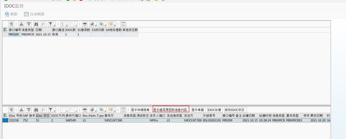Click layout chooser icon in upper toolbar
Viewport: 346px width, 139px height.
111,24
